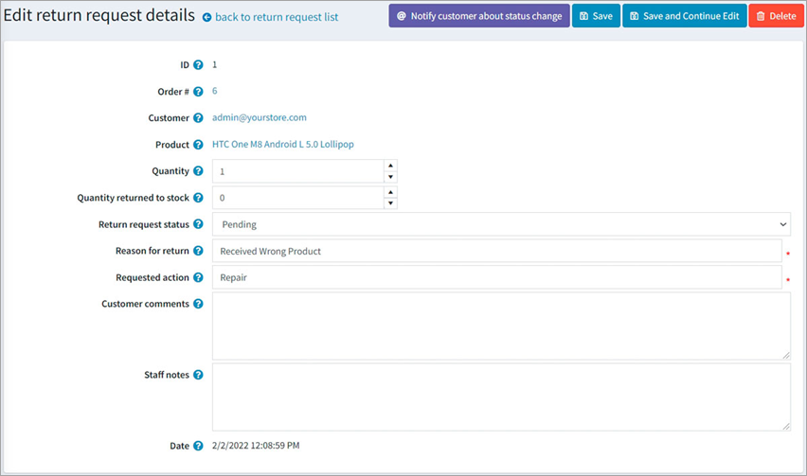Click Save and Continue Edit
This screenshot has width=807, height=476.
point(684,16)
